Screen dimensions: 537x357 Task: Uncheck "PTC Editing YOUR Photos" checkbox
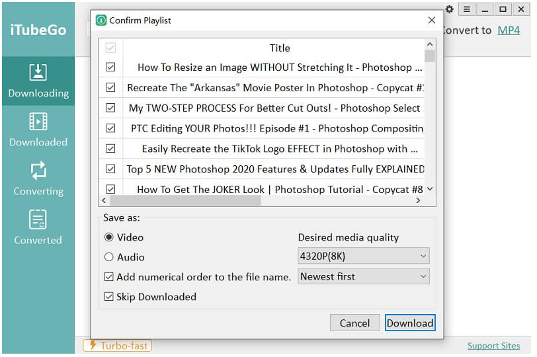point(110,128)
